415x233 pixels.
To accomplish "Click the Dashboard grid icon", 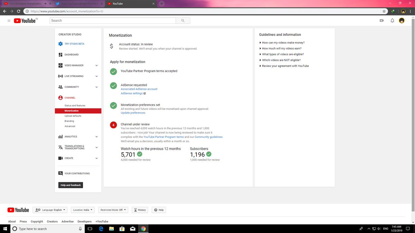I will pyautogui.click(x=61, y=55).
